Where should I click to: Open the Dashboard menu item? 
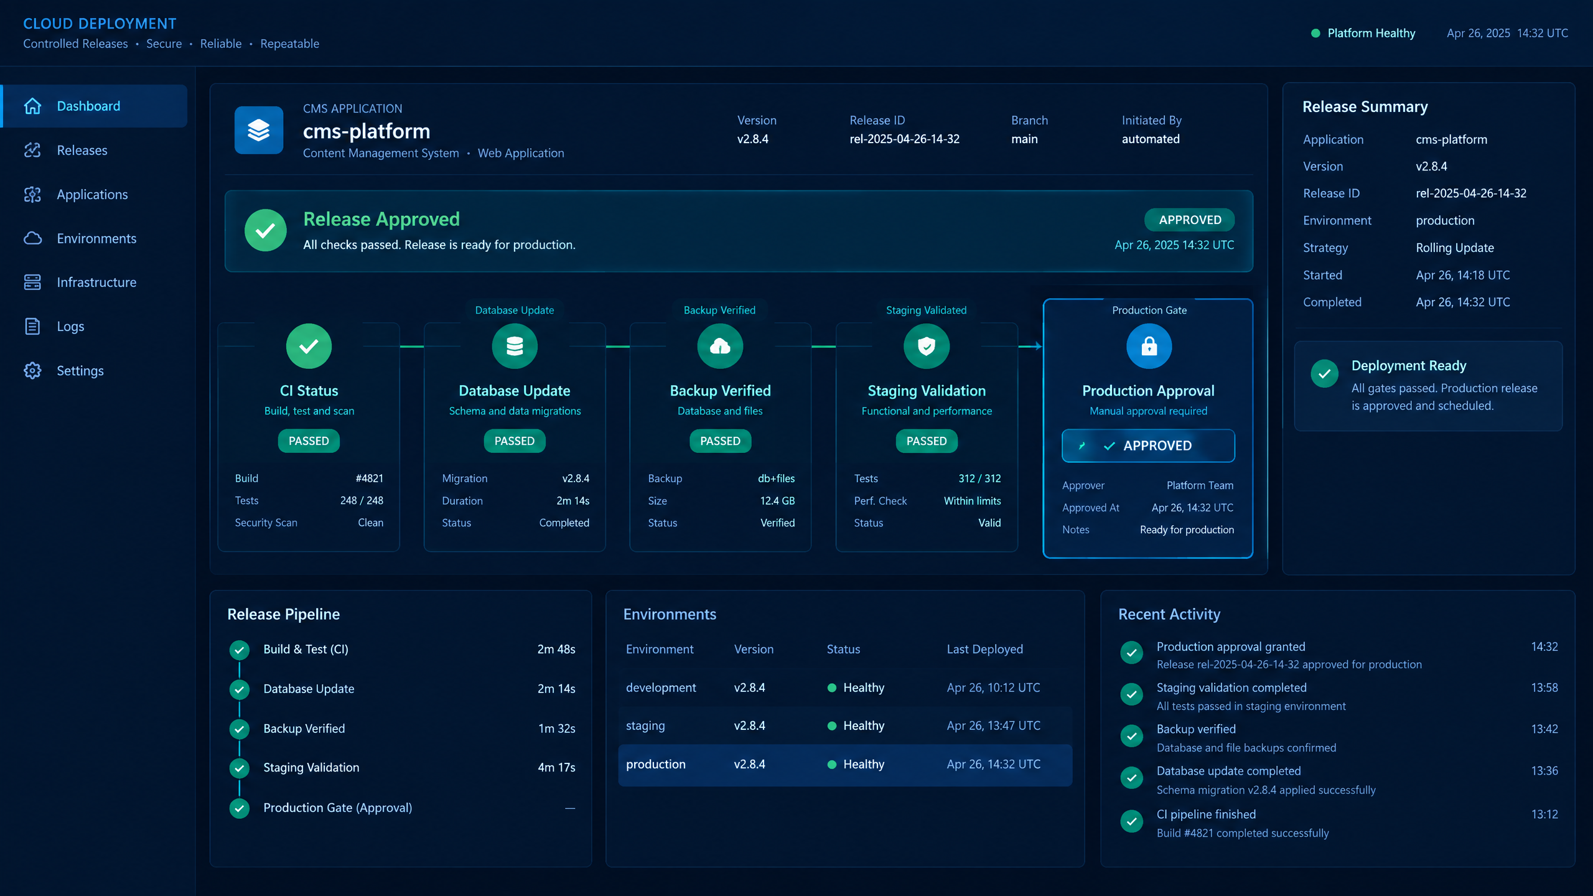95,106
